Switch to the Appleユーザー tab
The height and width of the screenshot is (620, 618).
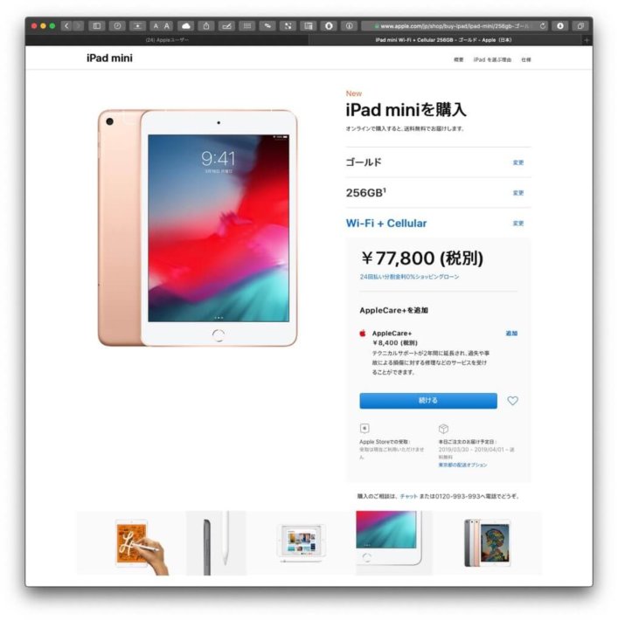(167, 40)
